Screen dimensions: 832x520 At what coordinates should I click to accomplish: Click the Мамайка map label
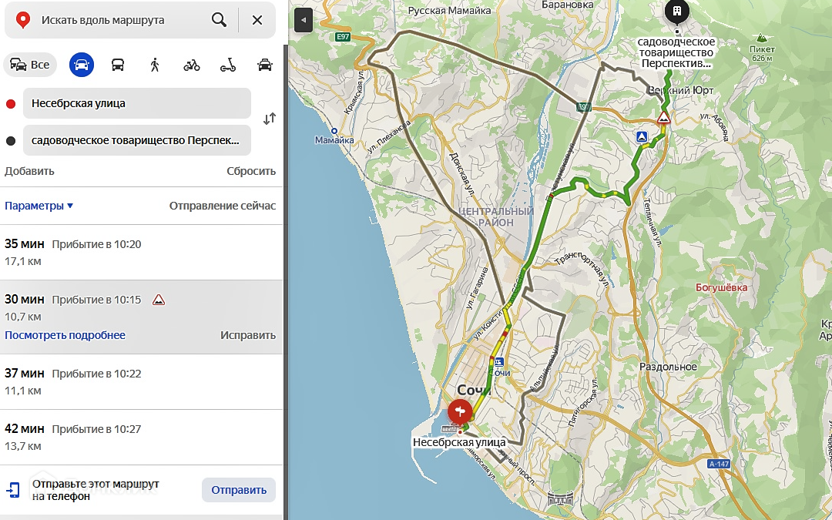pos(334,140)
